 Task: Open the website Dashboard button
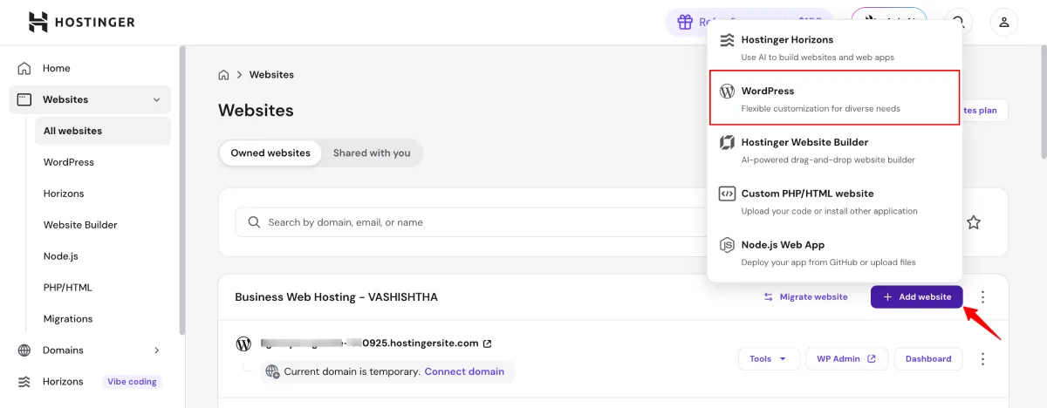tap(928, 359)
